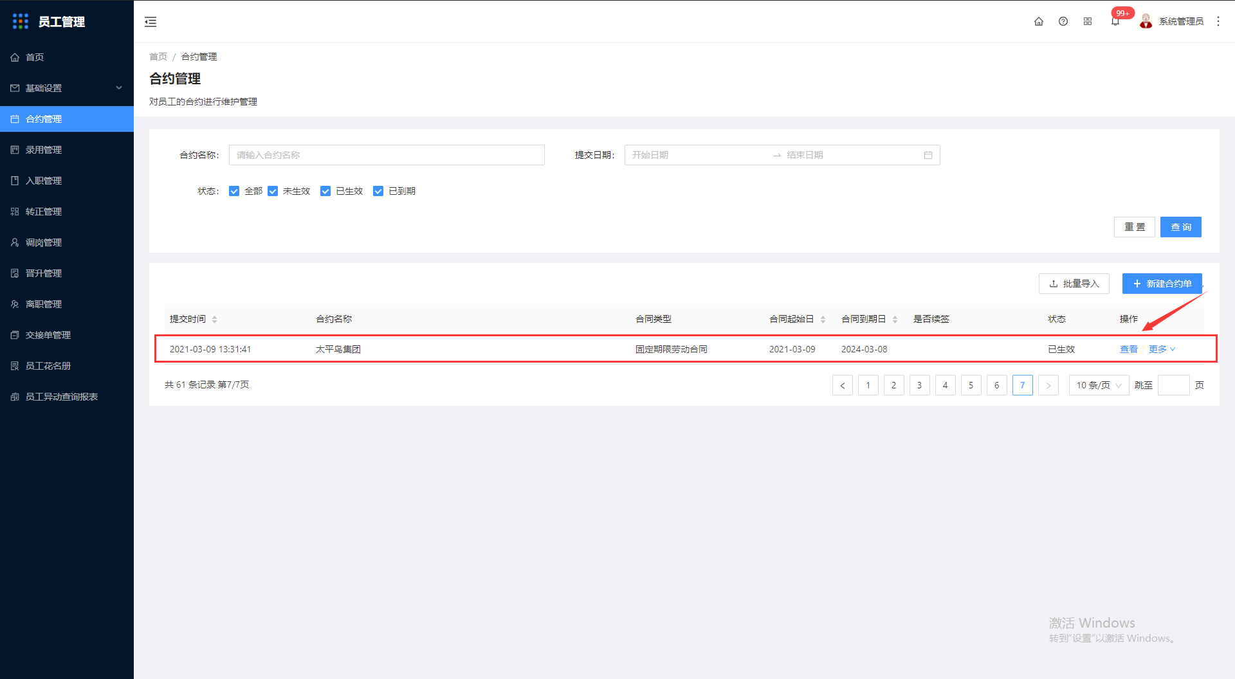The width and height of the screenshot is (1235, 679).
Task: Go to next page arrow
Action: (x=1048, y=385)
